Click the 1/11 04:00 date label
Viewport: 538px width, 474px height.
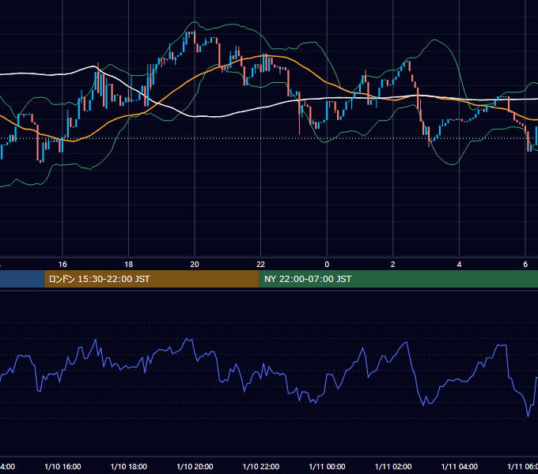460,467
